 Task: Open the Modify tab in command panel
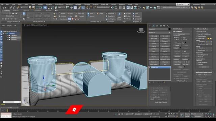pos(154,26)
